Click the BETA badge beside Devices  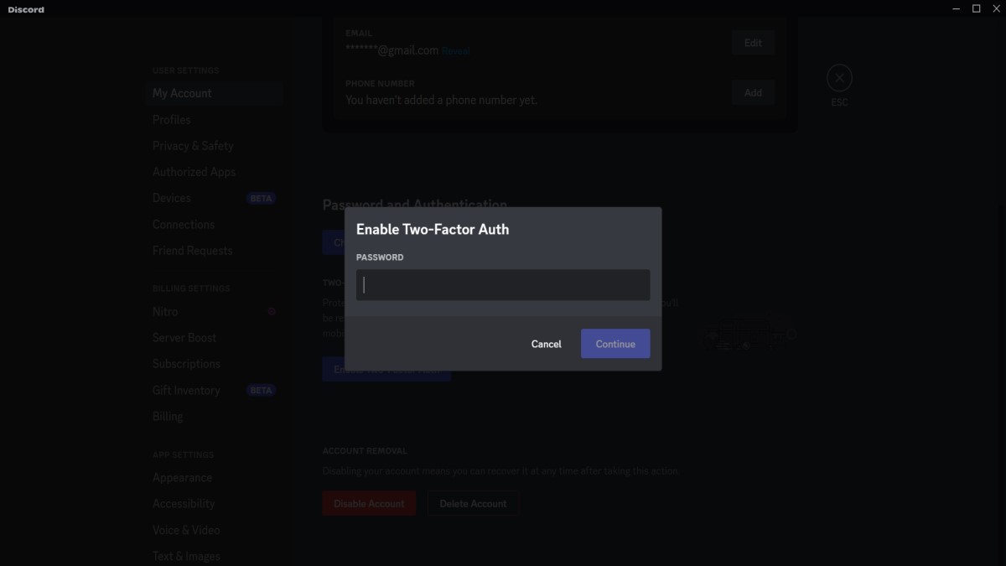pos(261,199)
